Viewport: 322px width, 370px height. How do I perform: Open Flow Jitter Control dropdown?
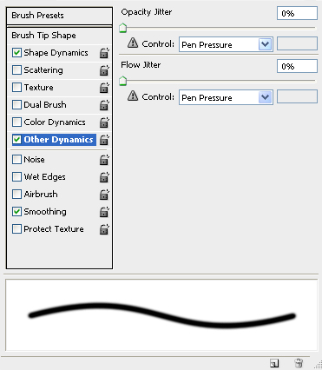[x=226, y=97]
